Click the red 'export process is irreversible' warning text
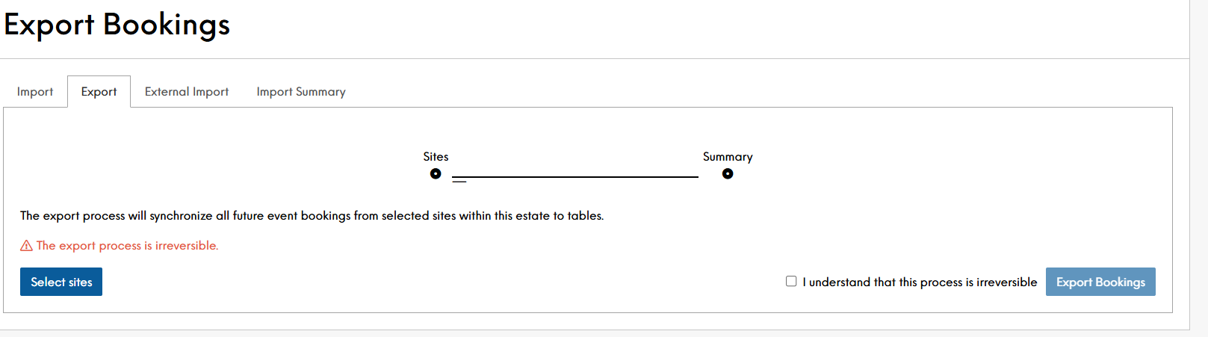1208x337 pixels. pyautogui.click(x=127, y=246)
